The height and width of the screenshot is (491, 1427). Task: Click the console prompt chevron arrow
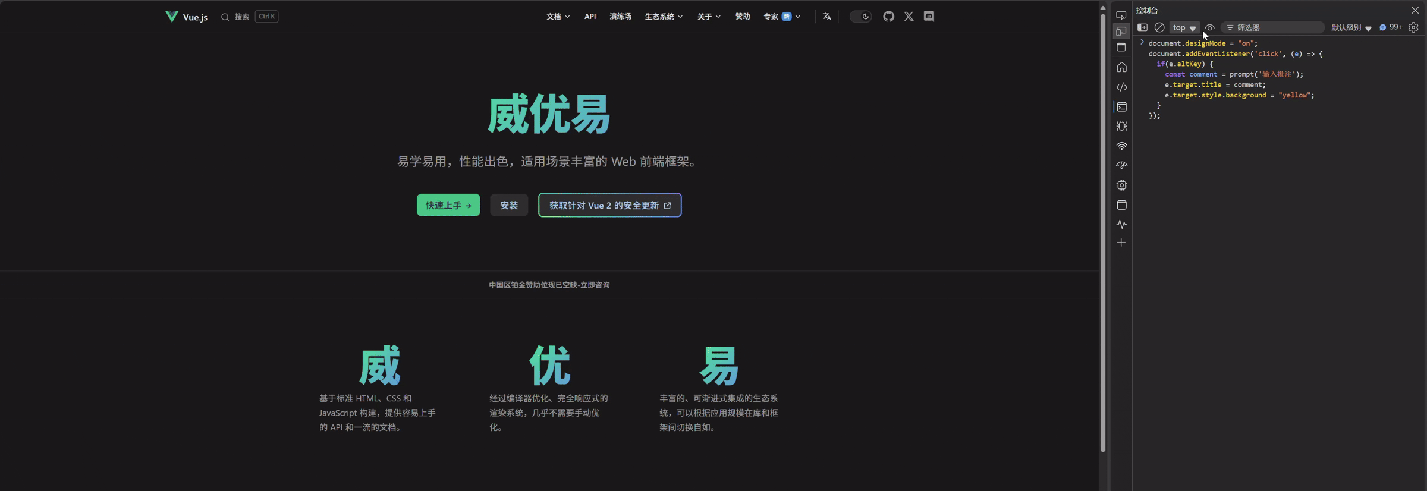[x=1142, y=42]
